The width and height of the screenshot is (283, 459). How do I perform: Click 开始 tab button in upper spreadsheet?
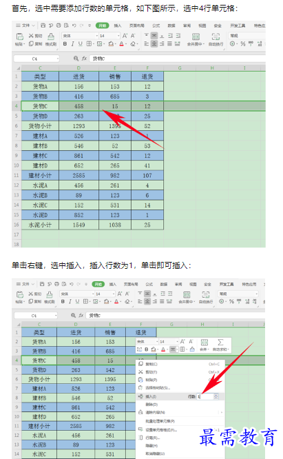click(102, 25)
